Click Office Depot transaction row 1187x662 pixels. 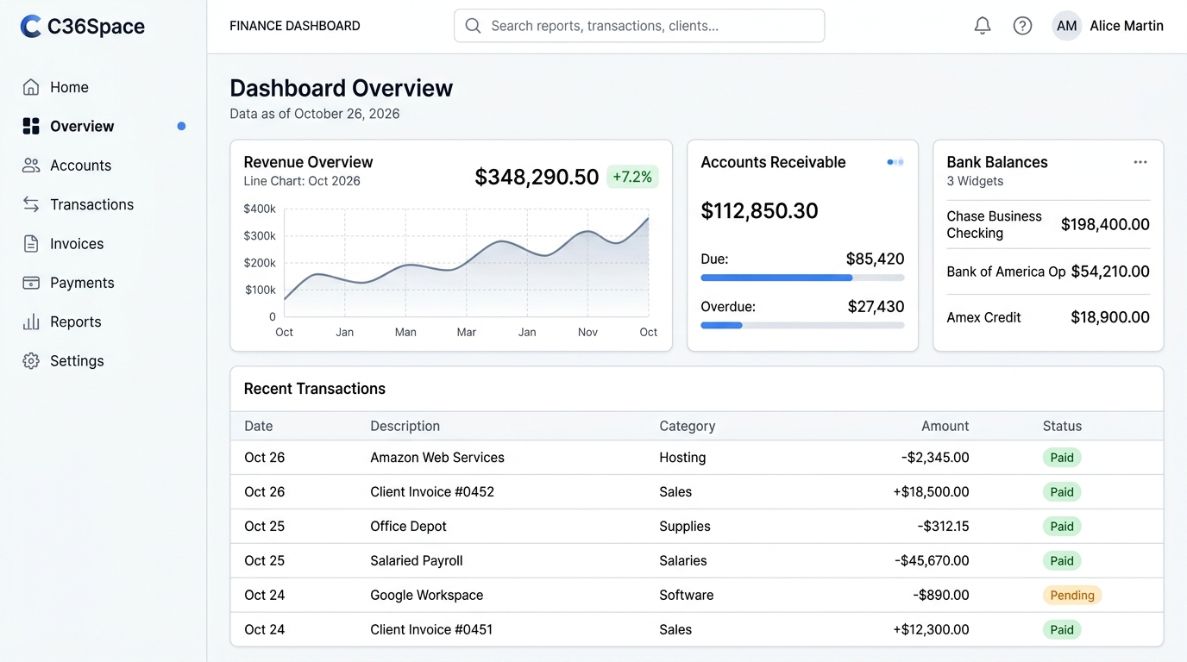tap(697, 526)
